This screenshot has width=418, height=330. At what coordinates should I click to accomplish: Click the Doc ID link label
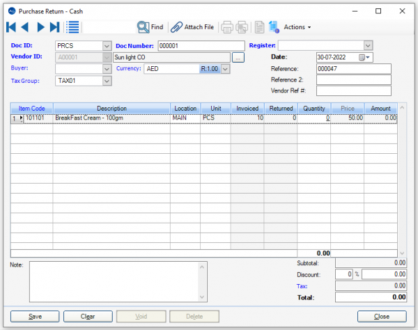22,45
